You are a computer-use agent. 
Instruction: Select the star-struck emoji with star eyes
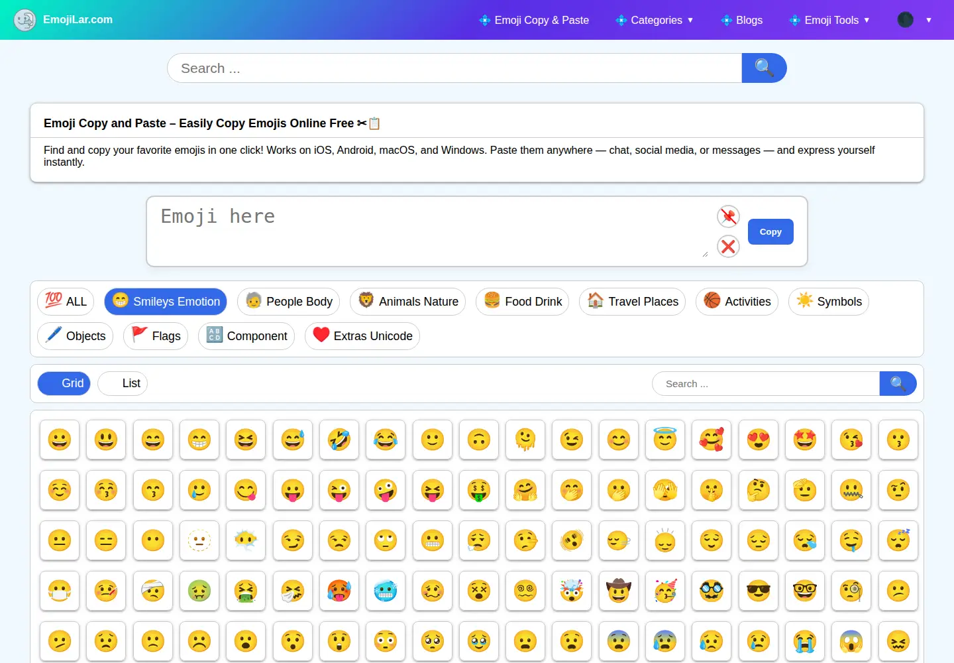(805, 440)
